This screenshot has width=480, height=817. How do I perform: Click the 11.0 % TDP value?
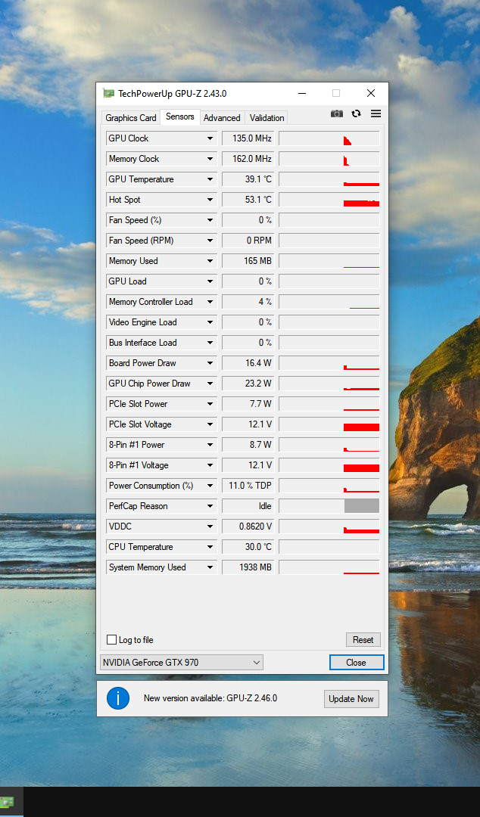[248, 486]
